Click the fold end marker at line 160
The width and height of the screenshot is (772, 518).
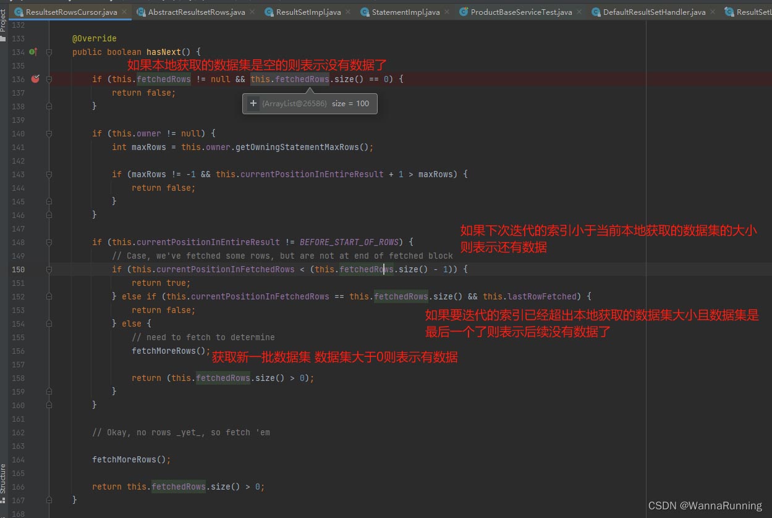click(49, 405)
